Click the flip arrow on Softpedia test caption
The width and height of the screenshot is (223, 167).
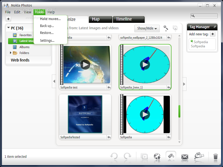click(109, 87)
